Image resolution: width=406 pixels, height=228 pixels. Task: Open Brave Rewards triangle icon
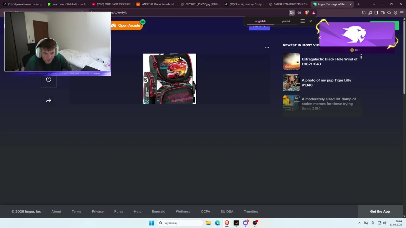click(x=314, y=13)
